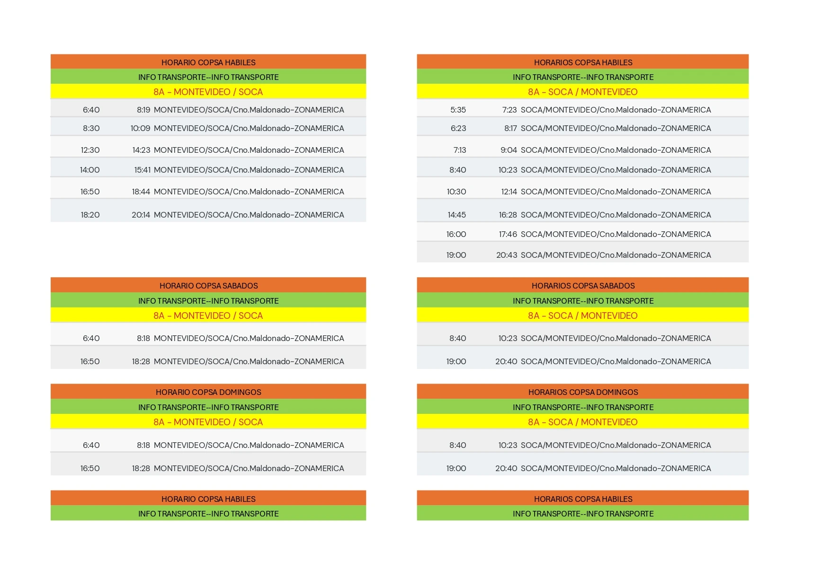The width and height of the screenshot is (831, 587).
Task: Select the HORARIOS COPSA SABADOS header
Action: click(583, 286)
